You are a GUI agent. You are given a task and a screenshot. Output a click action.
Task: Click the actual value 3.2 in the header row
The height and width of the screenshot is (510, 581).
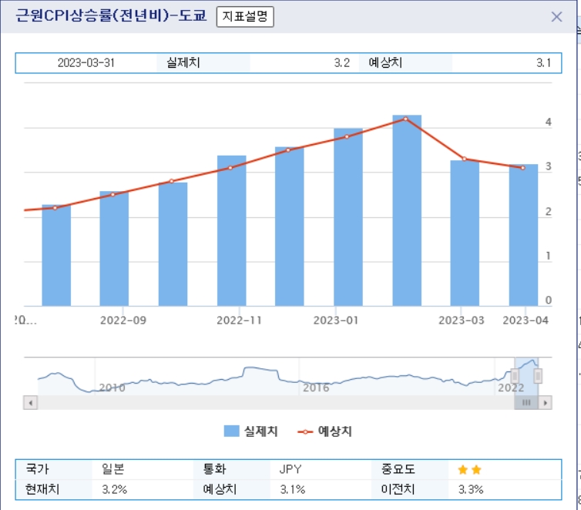coord(341,63)
